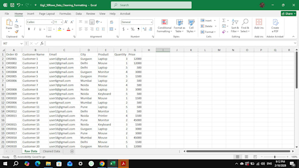Click the Cut scissors icon
The width and height of the screenshot is (299, 168).
point(17,21)
